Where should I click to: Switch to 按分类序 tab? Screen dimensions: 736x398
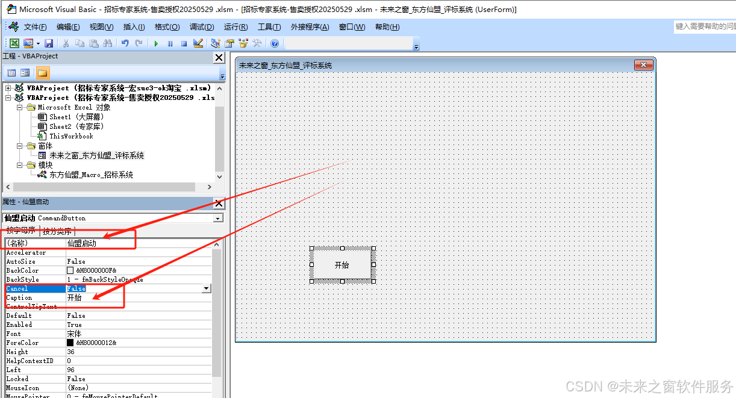tap(57, 231)
